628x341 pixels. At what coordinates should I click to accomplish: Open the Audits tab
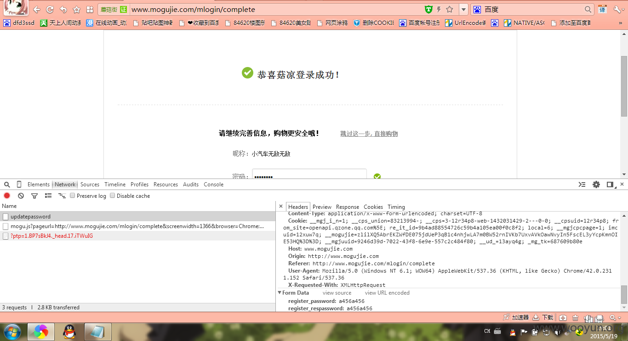pos(191,184)
